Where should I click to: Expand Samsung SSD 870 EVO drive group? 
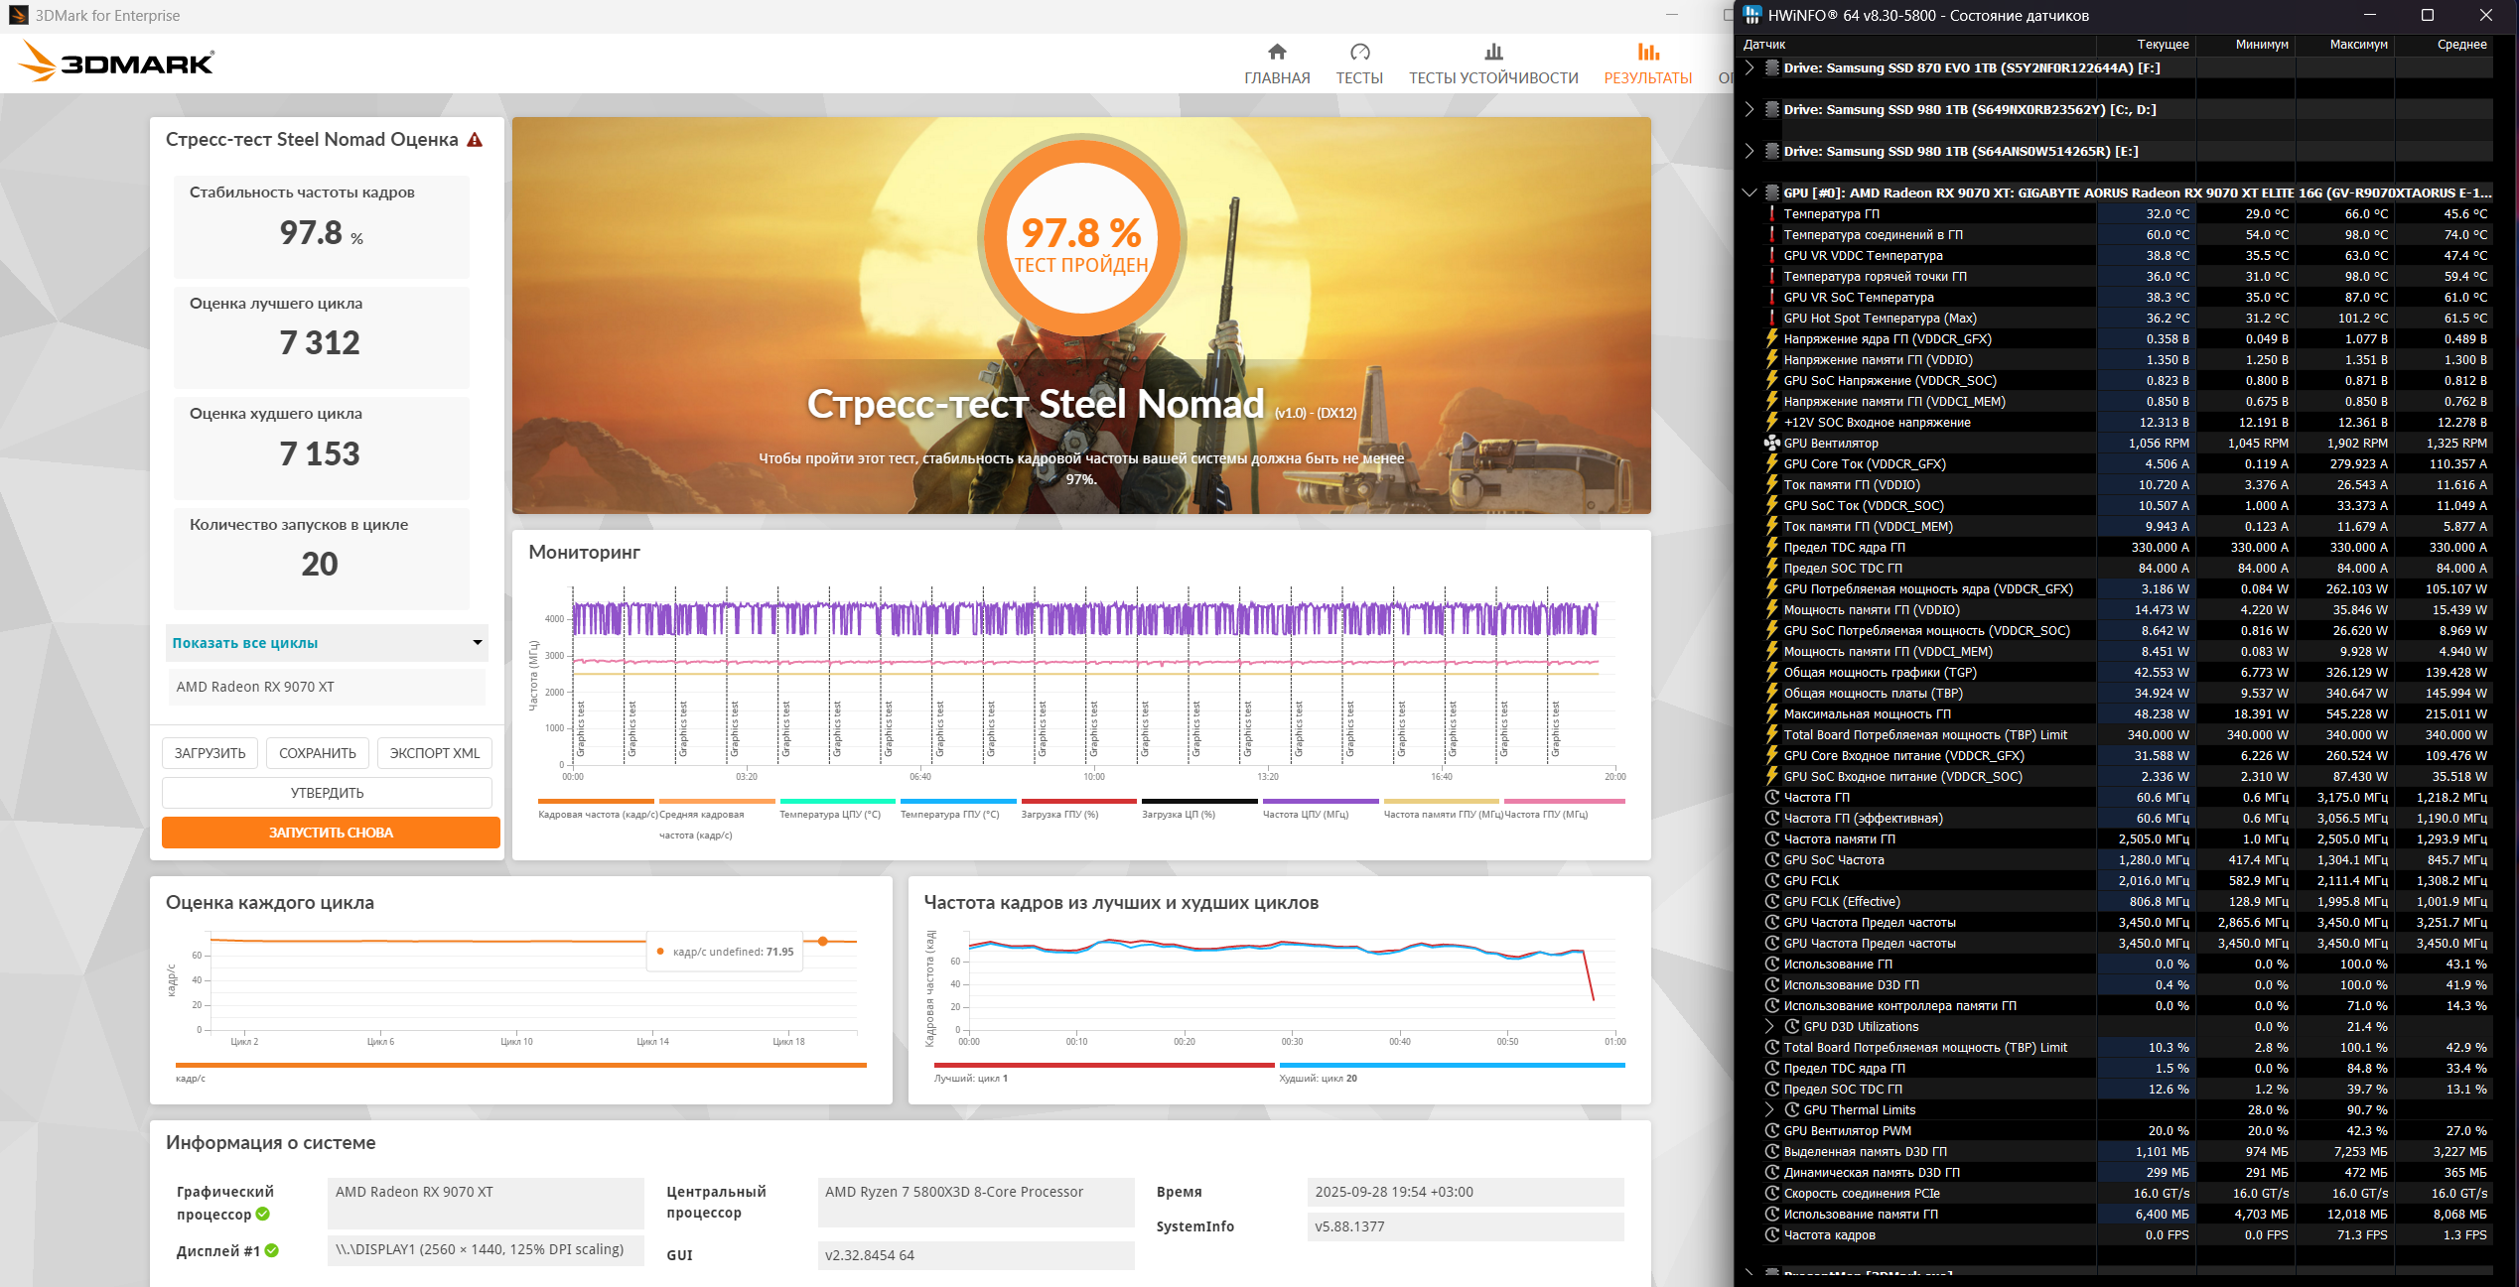pyautogui.click(x=1749, y=67)
